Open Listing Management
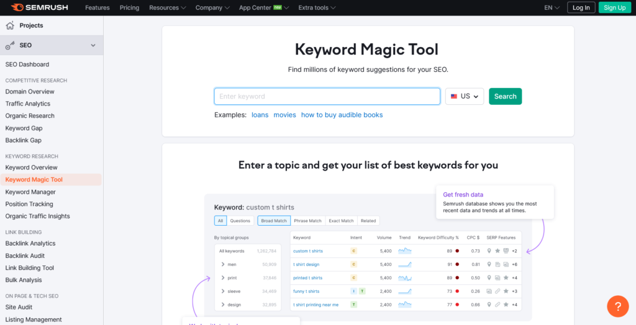The width and height of the screenshot is (636, 325). tap(34, 319)
